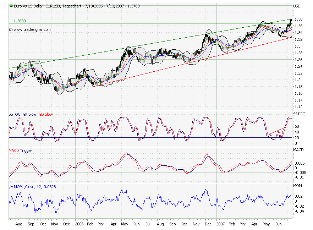Click the -0.01 value on the MACD axis
The height and width of the screenshot is (230, 313).
tap(299, 177)
